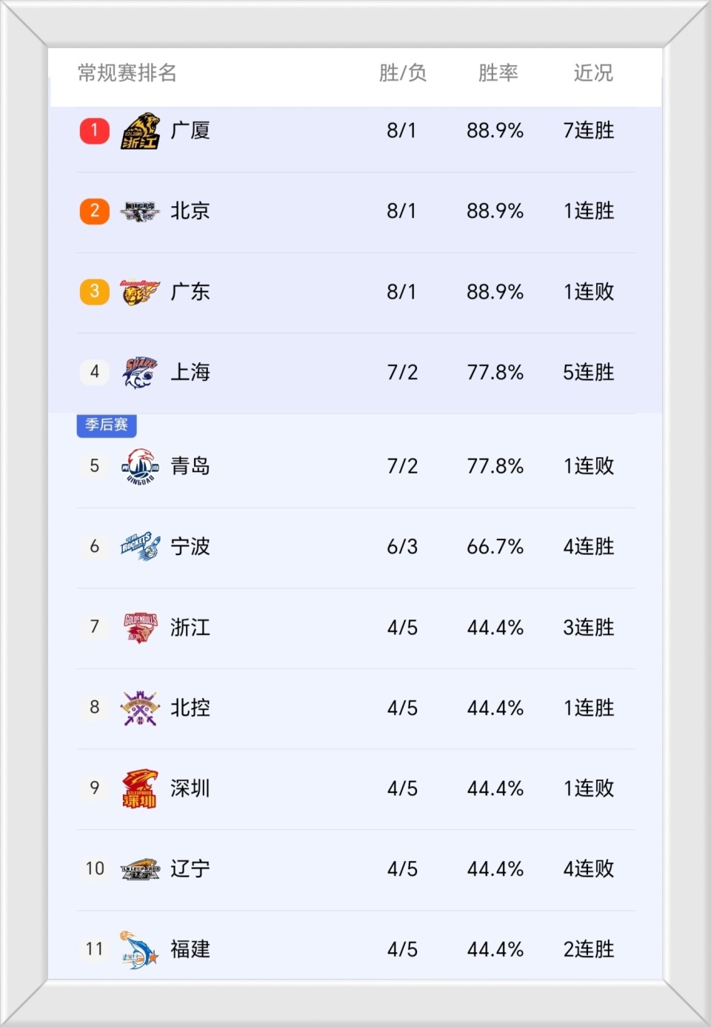Click the 广东 Tigers team logo
Screen dimensions: 711x1027
(x=139, y=292)
